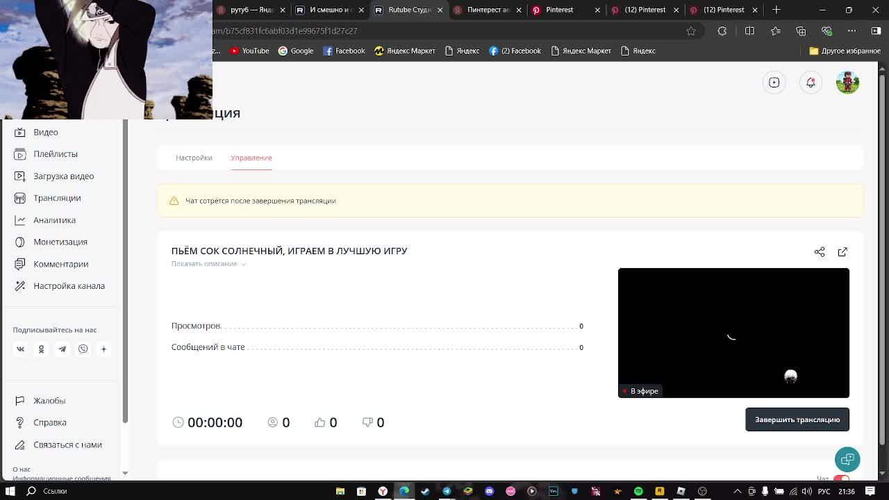889x500 pixels.
Task: Click the Zen star social icon
Action: click(x=103, y=349)
